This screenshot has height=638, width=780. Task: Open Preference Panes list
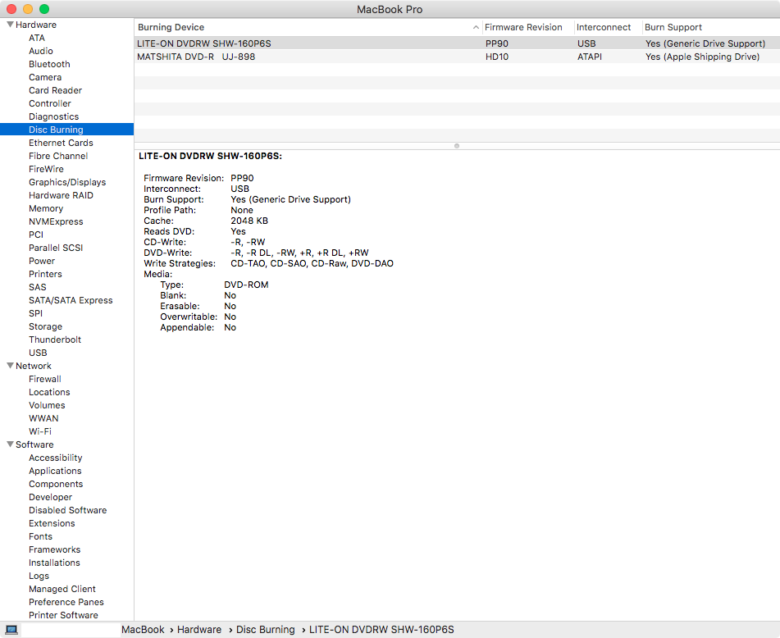pyautogui.click(x=66, y=602)
